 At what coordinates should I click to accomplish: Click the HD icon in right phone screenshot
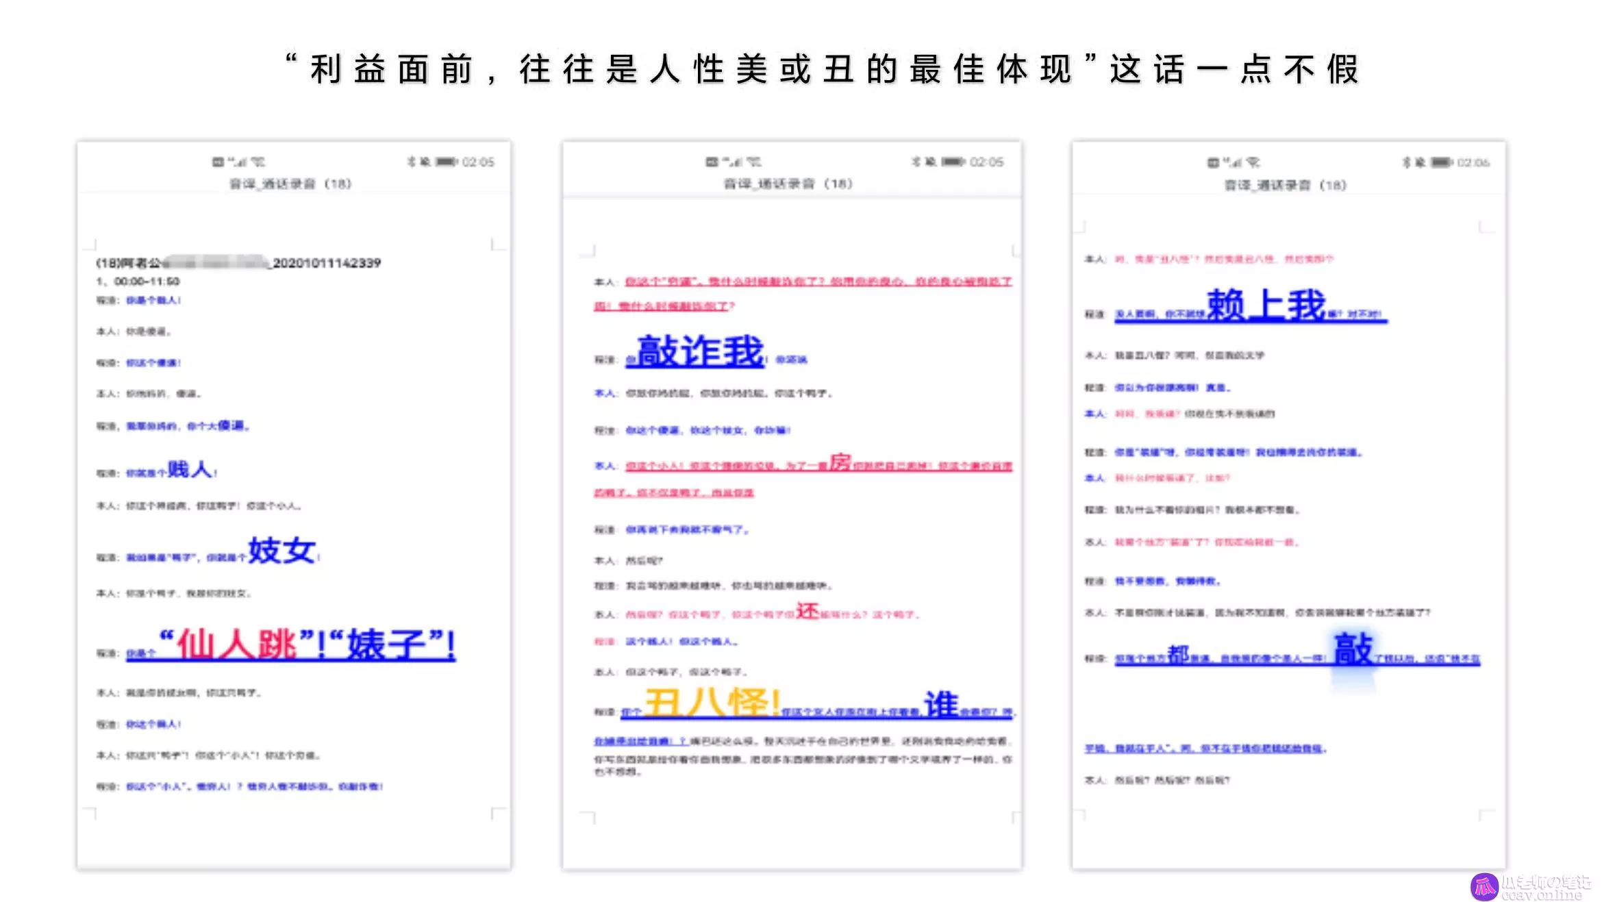click(x=1213, y=163)
